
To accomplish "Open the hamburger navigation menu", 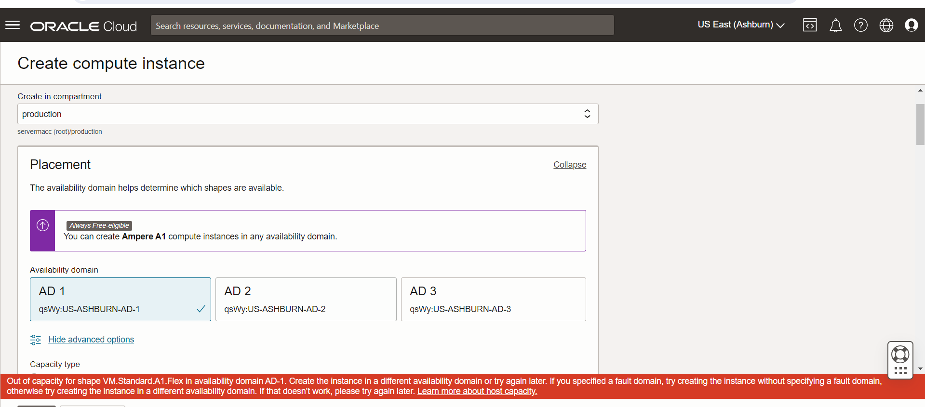I will click(13, 25).
